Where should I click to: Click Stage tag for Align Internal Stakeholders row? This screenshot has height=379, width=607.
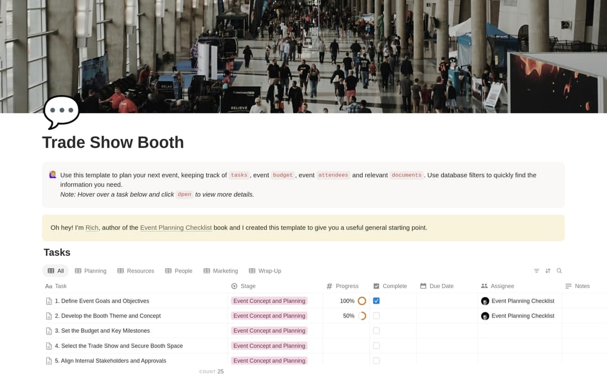click(x=269, y=360)
